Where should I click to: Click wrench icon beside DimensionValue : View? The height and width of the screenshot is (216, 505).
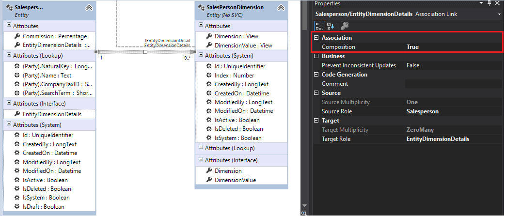[209, 46]
